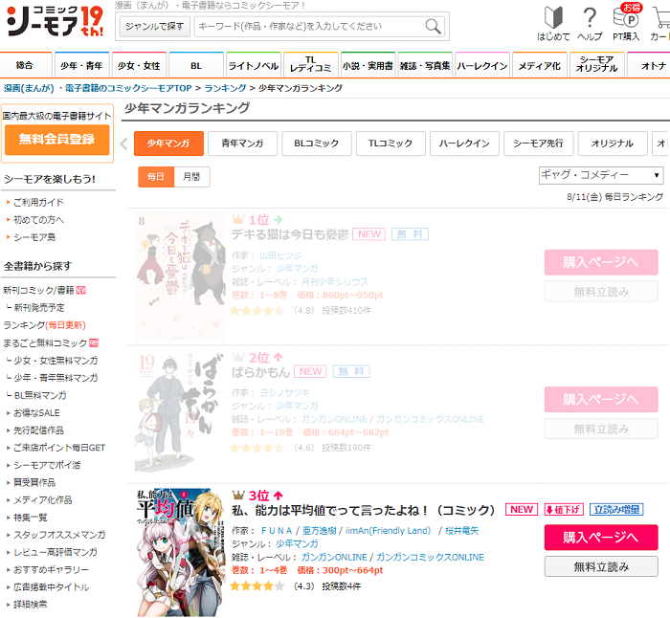Select the 小説・実用書 navigation tab
The height and width of the screenshot is (618, 670).
tap(368, 65)
